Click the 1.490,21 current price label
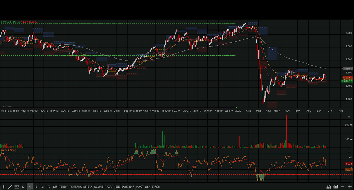The height and width of the screenshot is (190, 354). click(x=346, y=81)
